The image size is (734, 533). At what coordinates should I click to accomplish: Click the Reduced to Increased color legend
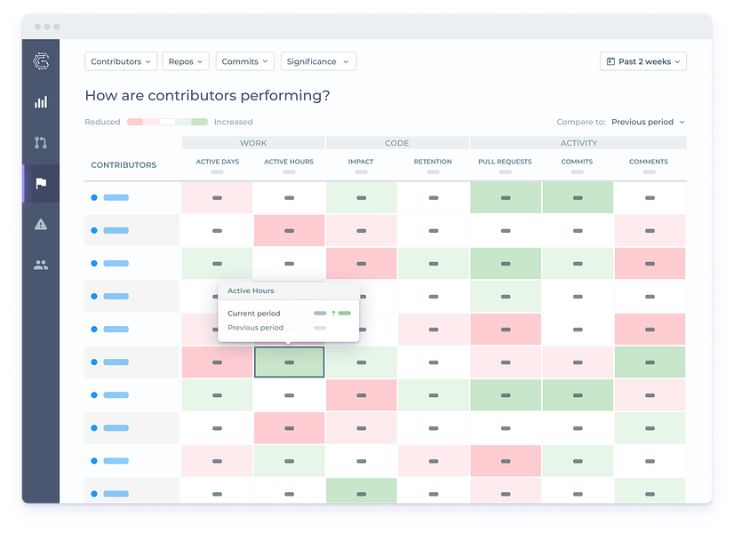[168, 122]
